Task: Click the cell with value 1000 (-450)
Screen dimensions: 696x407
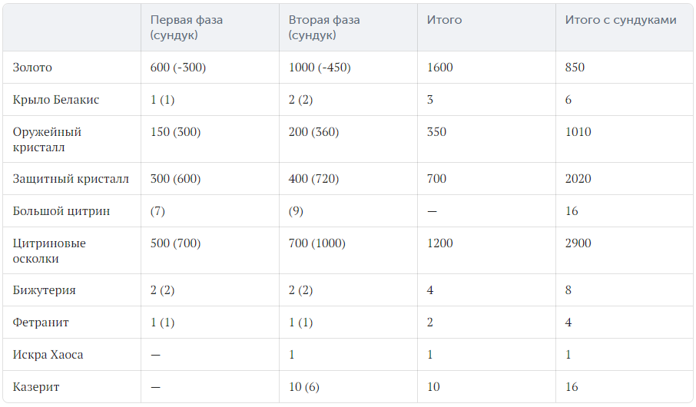Action: (x=320, y=68)
